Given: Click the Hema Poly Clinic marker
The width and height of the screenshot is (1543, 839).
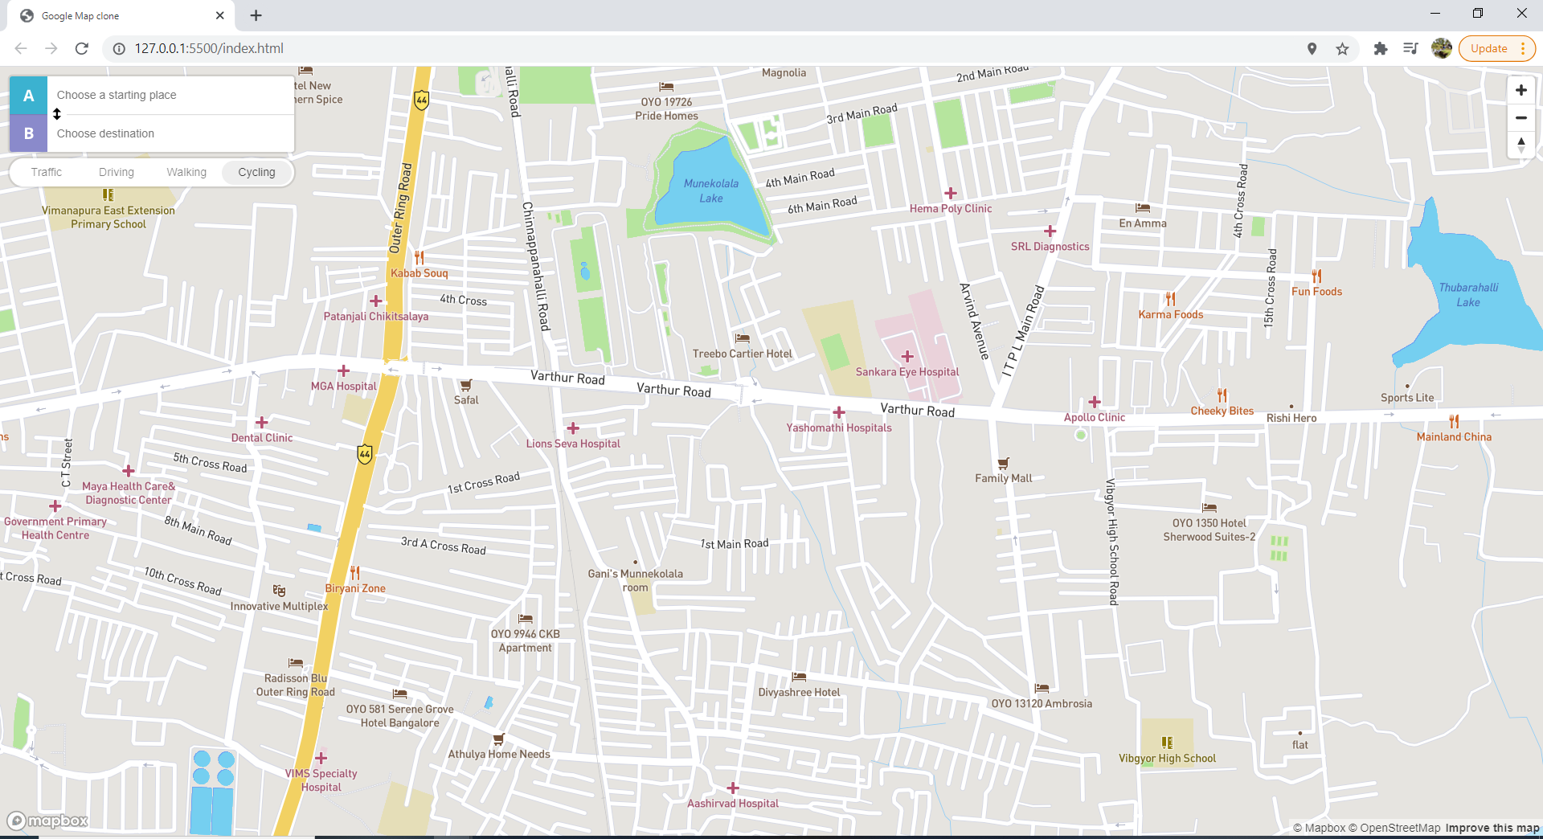Looking at the screenshot, I should [x=951, y=193].
